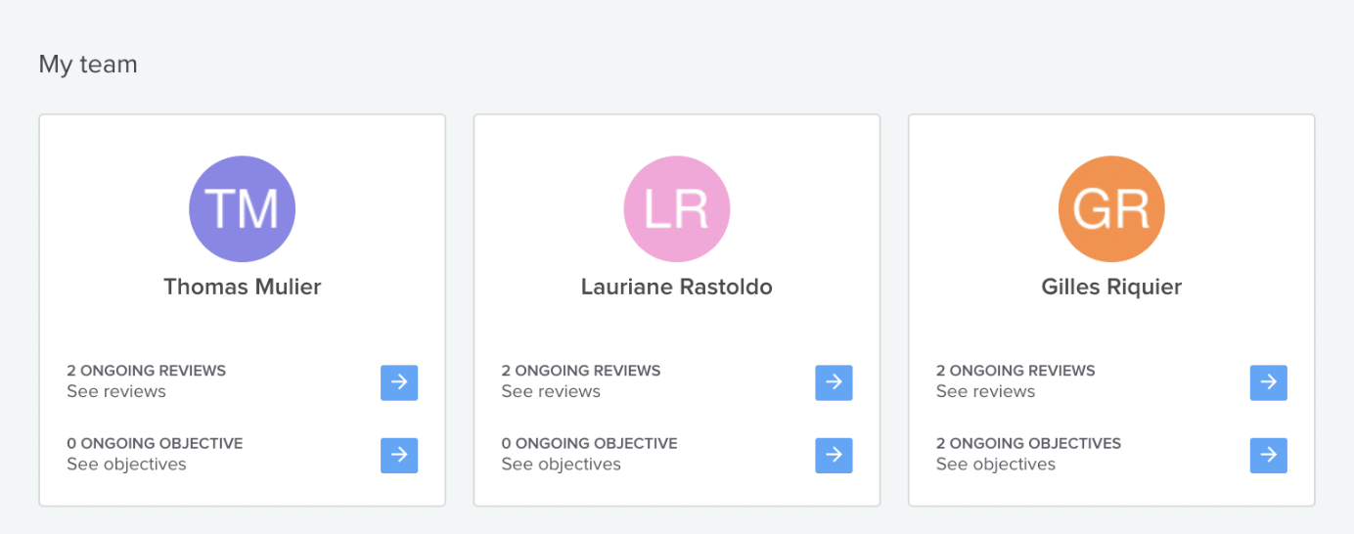Click 'See objectives' in Gilles Riquier's card

tap(996, 465)
